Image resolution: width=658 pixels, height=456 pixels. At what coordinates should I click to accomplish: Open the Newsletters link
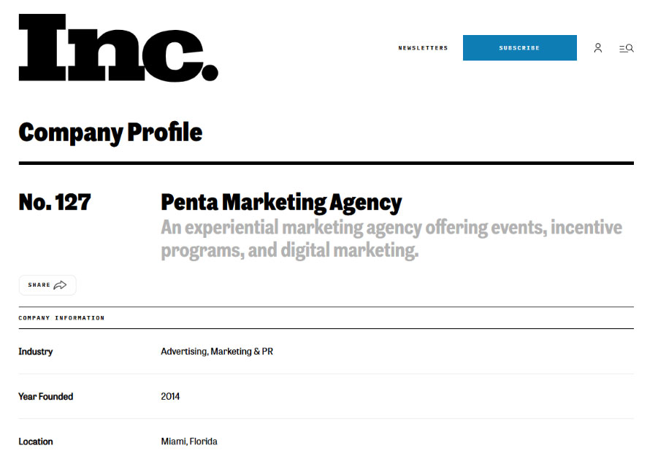tap(423, 48)
